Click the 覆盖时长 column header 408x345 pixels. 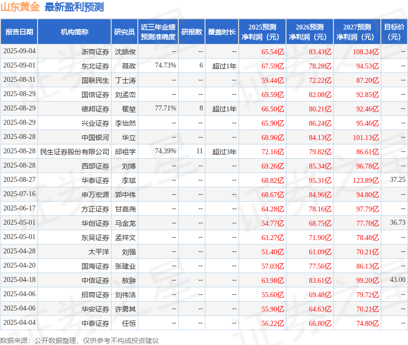[x=222, y=32]
